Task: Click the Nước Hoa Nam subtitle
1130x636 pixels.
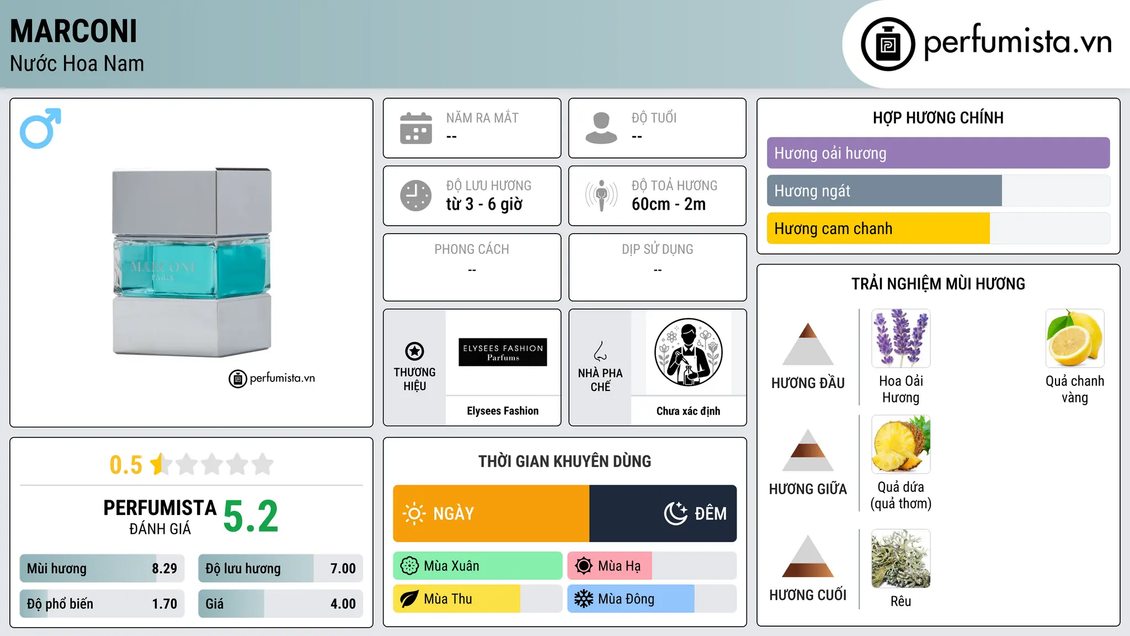Action: 77,63
